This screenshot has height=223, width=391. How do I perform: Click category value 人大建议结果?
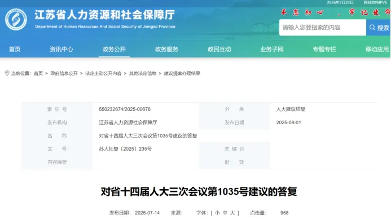(x=291, y=110)
